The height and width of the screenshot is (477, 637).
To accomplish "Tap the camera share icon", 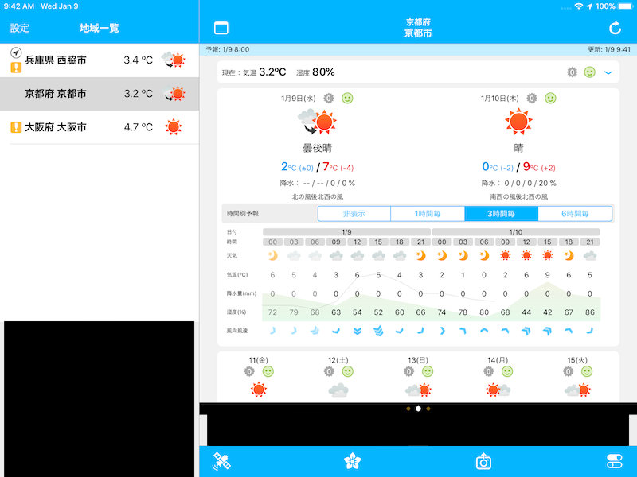I will coord(483,461).
